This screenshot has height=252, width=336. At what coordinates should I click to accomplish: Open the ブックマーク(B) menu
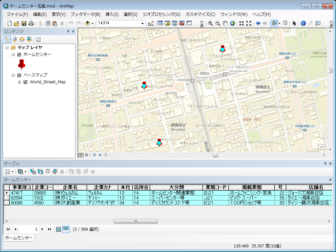click(86, 14)
